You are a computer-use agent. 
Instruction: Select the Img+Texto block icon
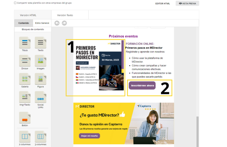click(x=25, y=97)
